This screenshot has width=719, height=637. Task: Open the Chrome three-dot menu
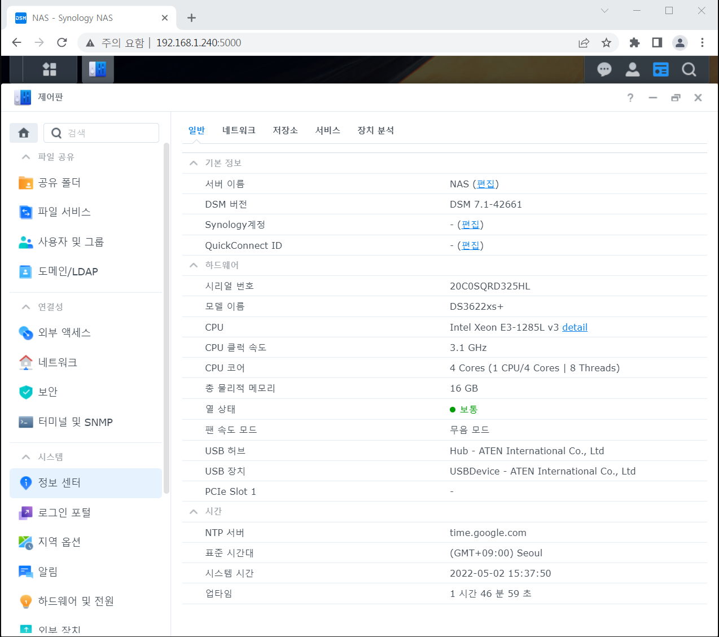point(702,42)
